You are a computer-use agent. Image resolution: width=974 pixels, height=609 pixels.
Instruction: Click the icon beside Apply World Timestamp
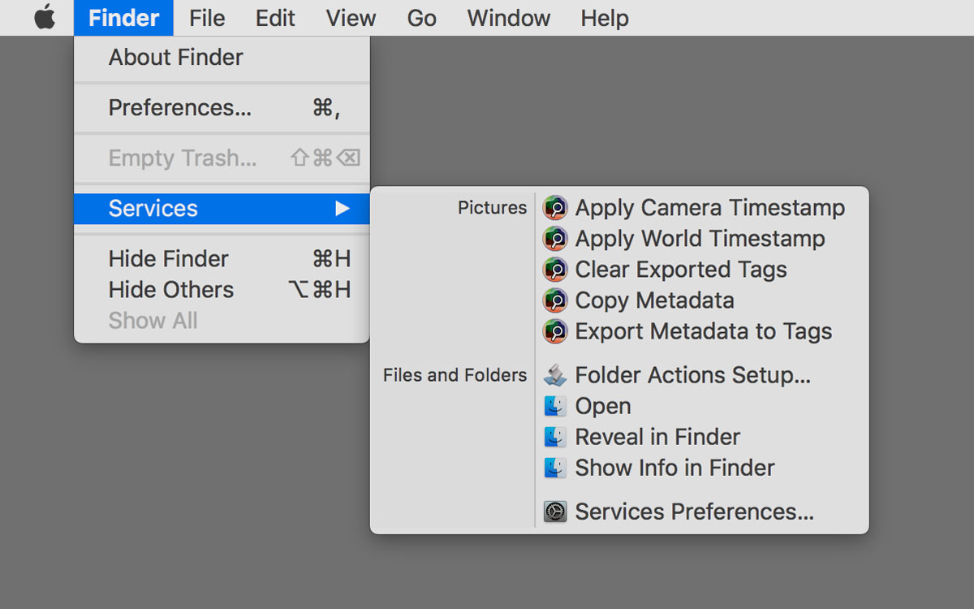click(555, 239)
